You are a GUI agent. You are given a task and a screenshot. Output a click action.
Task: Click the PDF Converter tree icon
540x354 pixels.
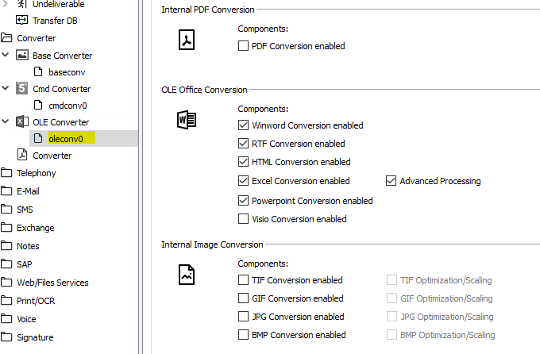coord(22,155)
